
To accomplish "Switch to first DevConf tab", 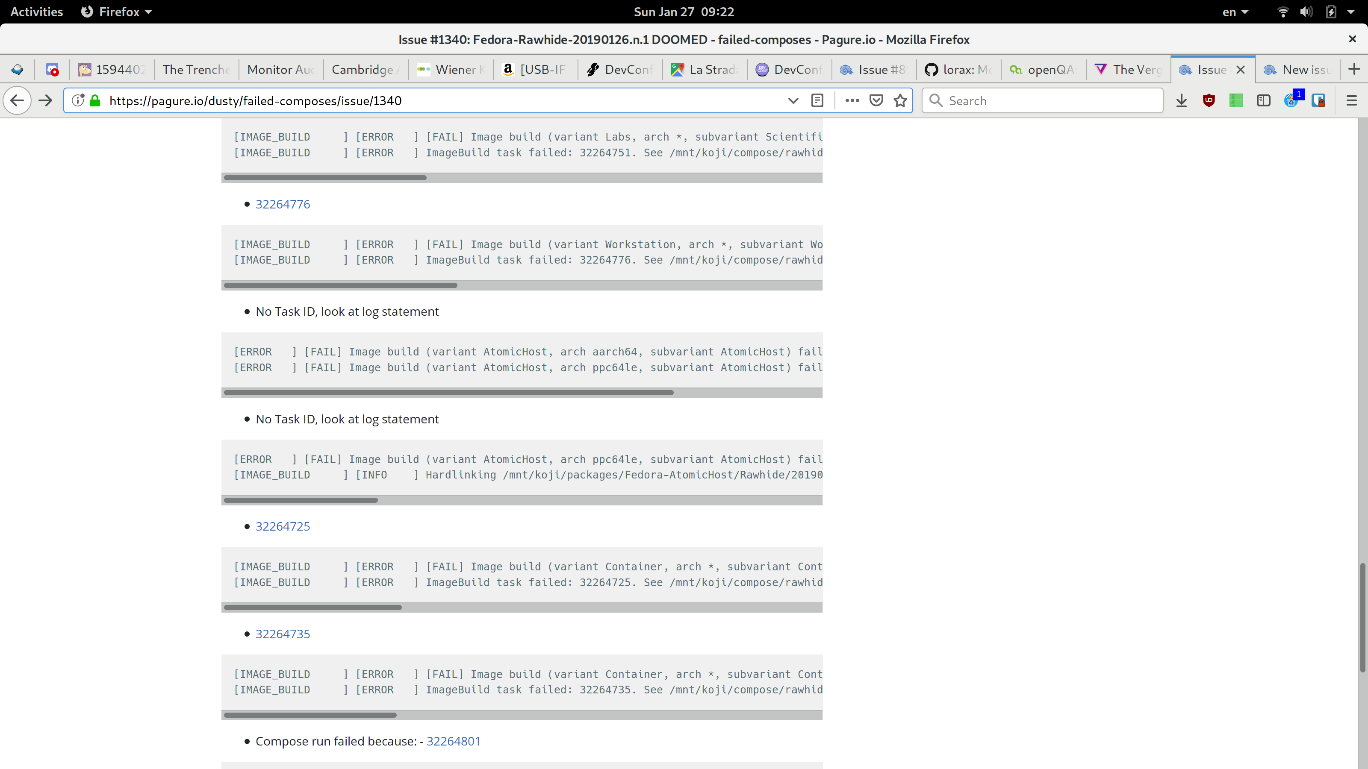I will [620, 70].
